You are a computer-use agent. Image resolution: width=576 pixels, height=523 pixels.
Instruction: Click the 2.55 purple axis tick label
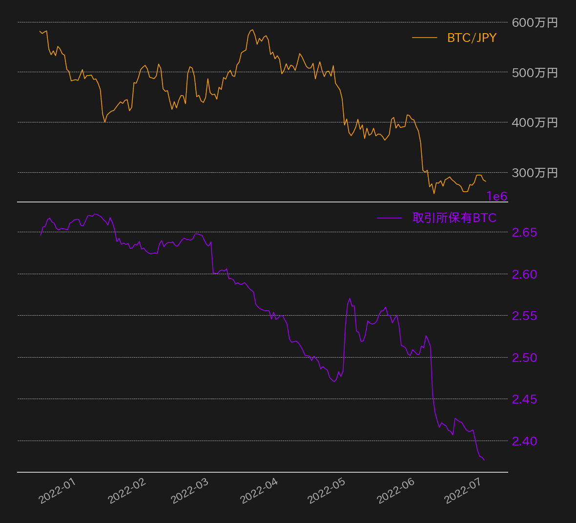click(524, 316)
